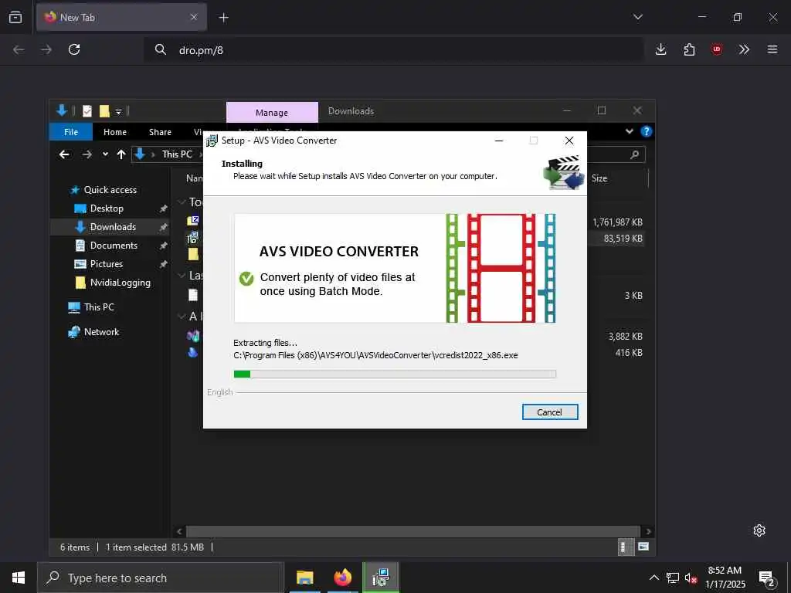Viewport: 791px width, 593px height.
Task: Click the 416 KB file size
Action: tap(629, 352)
